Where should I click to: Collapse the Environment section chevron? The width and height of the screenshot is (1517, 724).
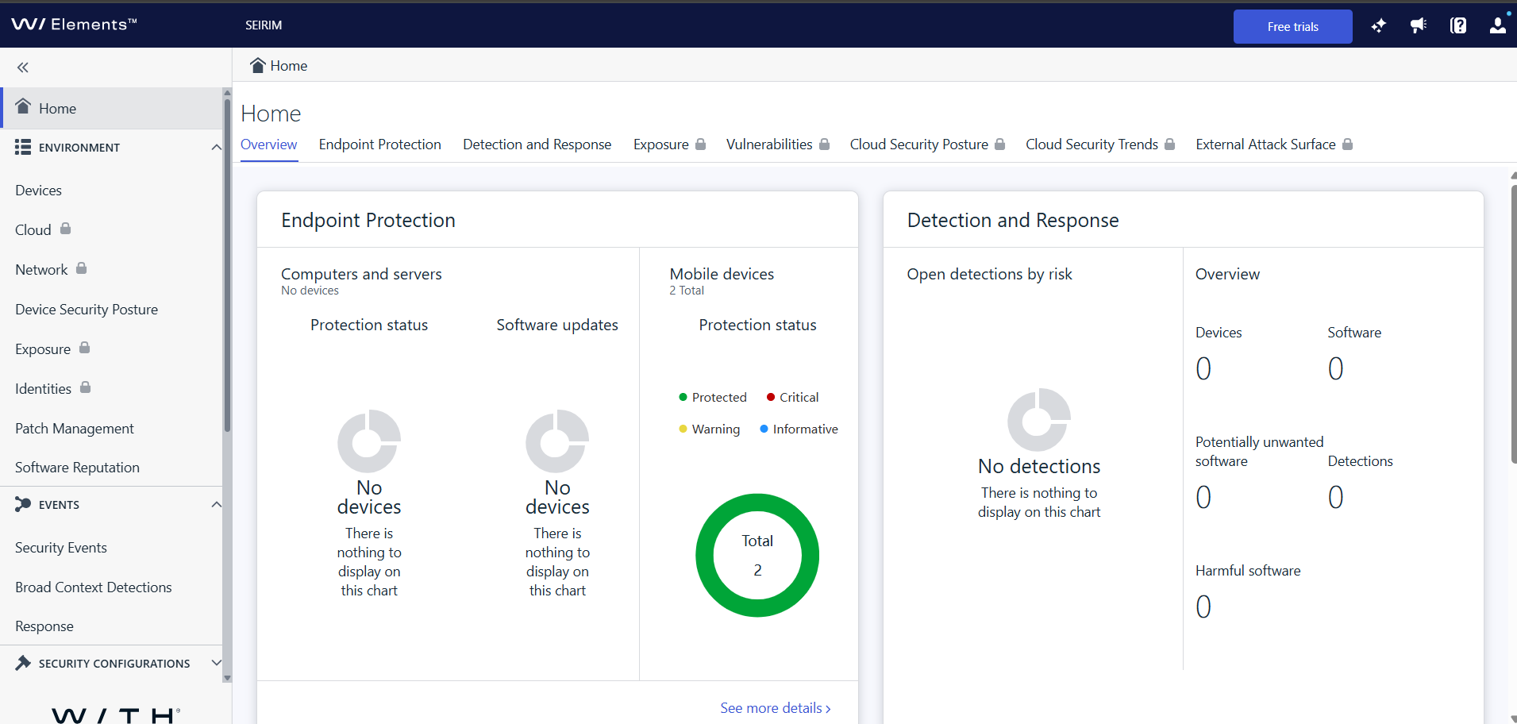click(216, 148)
